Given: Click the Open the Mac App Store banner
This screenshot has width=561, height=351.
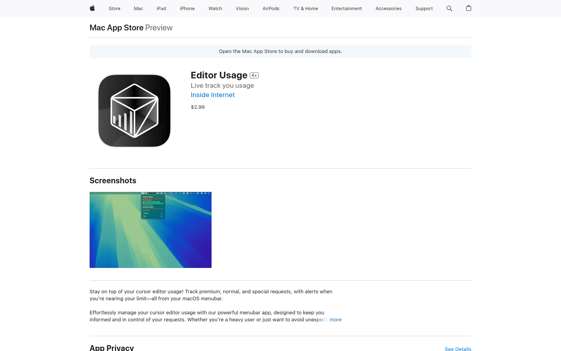Looking at the screenshot, I should click(280, 51).
